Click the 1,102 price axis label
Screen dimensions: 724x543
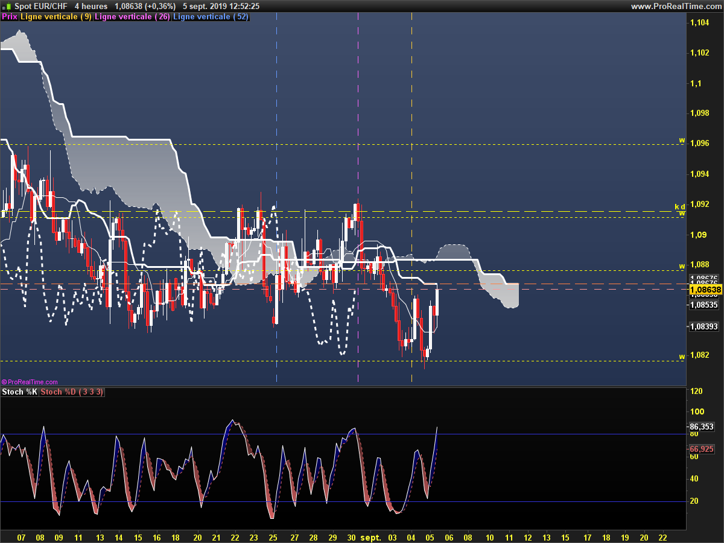click(700, 53)
